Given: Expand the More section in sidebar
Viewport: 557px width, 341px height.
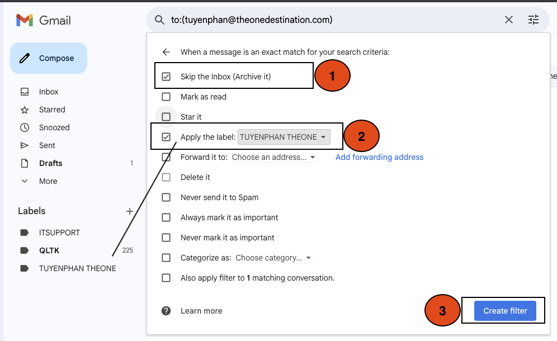Looking at the screenshot, I should click(48, 181).
